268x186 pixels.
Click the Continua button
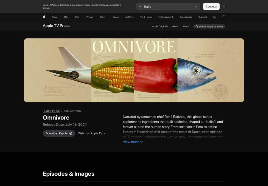(x=211, y=7)
